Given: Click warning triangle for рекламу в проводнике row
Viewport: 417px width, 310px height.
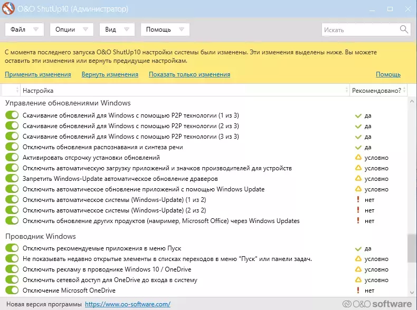Looking at the screenshot, I should point(358,269).
